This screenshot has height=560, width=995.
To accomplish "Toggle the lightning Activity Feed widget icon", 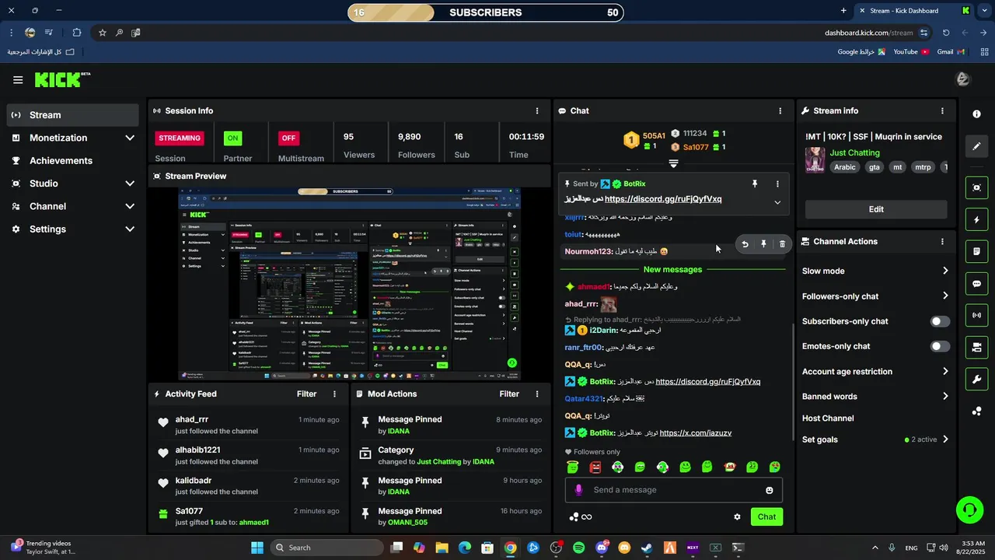I will pyautogui.click(x=976, y=220).
